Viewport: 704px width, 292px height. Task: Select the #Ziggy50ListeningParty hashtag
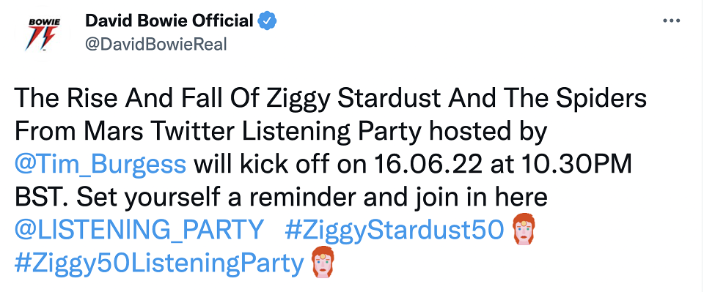coord(159,264)
